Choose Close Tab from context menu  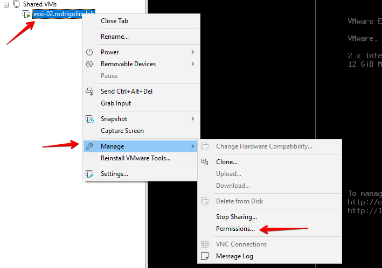[114, 21]
